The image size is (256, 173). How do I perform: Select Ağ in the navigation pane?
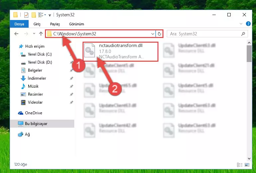[24, 134]
